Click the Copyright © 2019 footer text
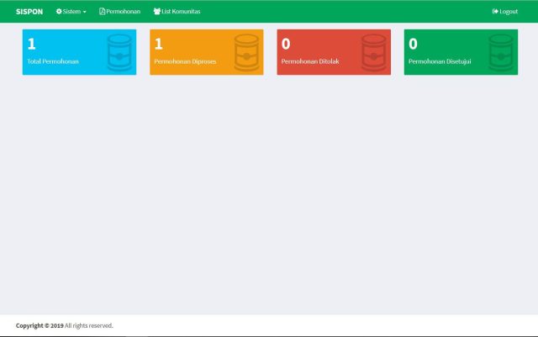Image resolution: width=538 pixels, height=337 pixels. [40, 325]
